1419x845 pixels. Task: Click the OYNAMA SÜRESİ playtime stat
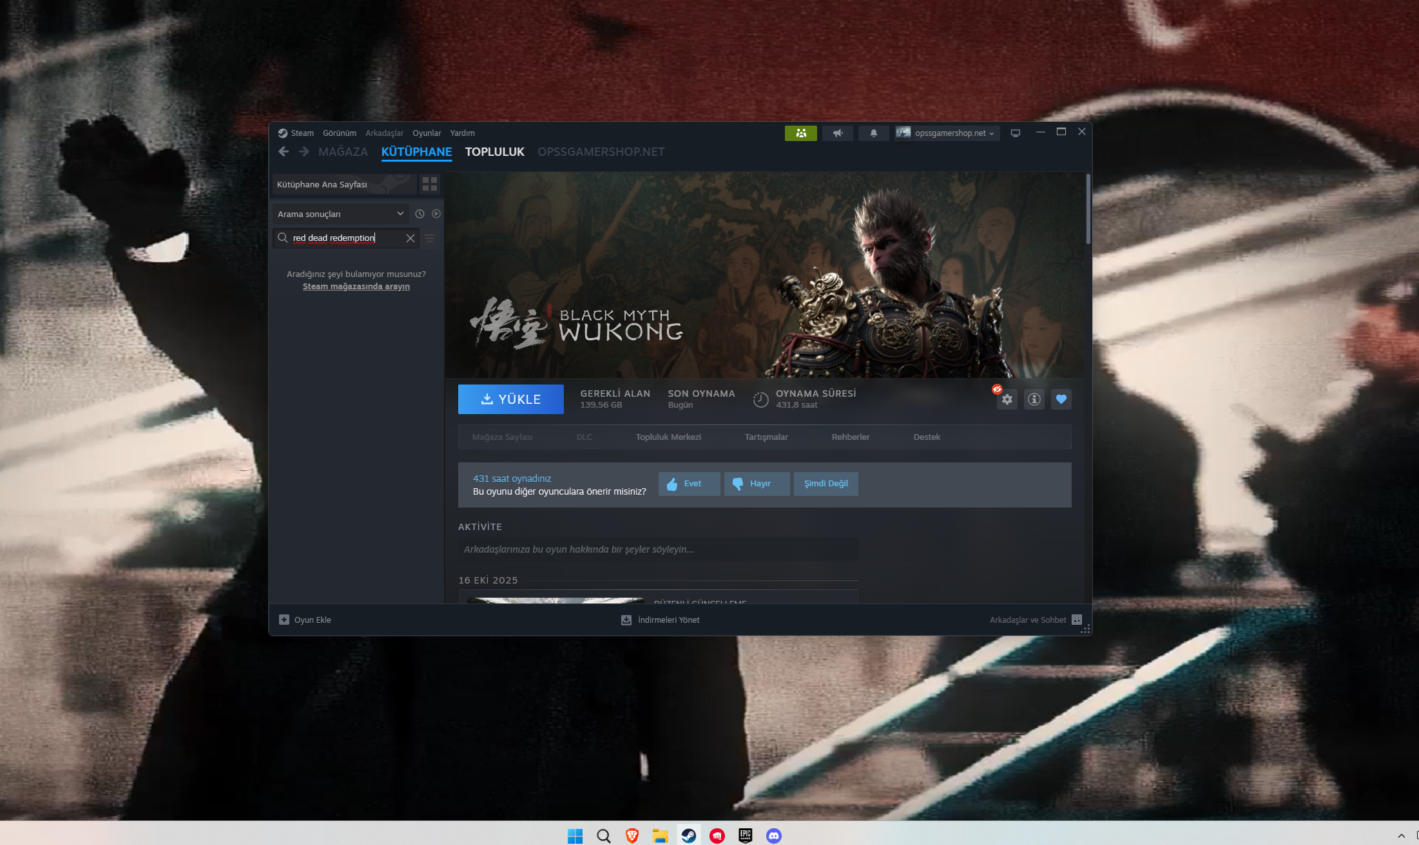tap(804, 399)
